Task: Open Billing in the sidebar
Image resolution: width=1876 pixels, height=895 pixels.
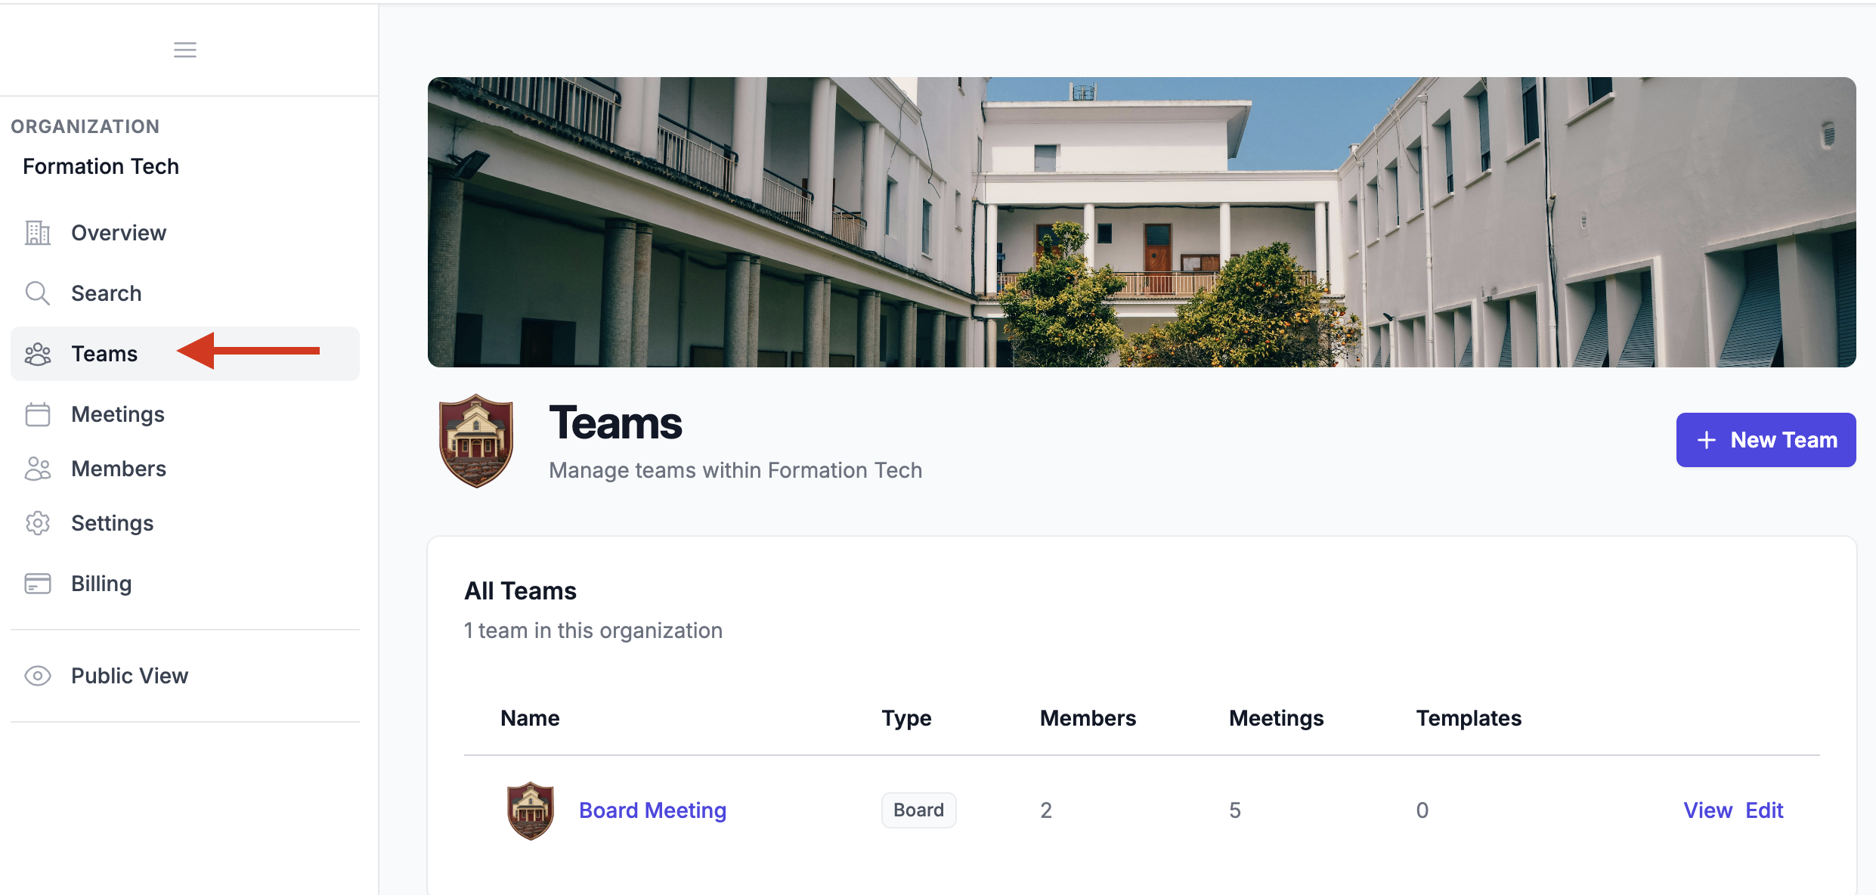Action: [185, 584]
